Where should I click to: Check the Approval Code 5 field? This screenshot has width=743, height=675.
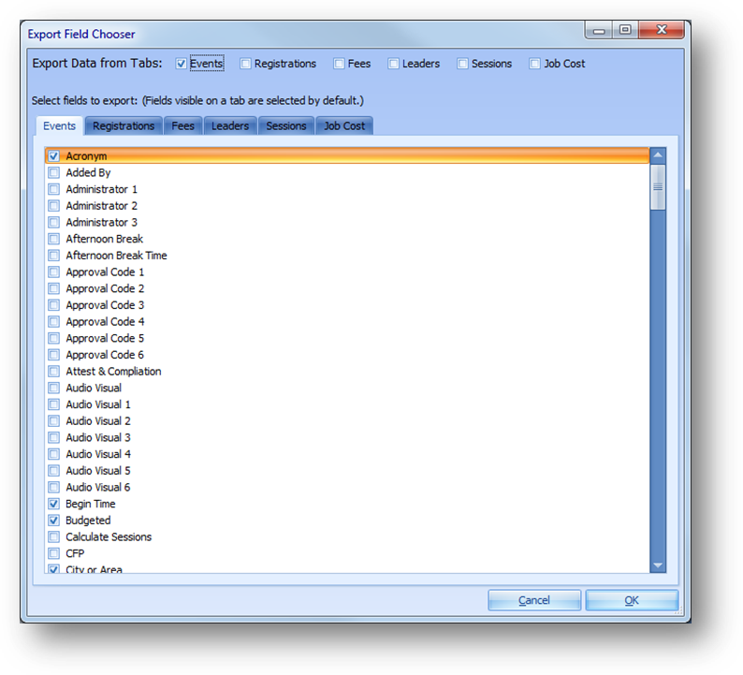click(54, 339)
